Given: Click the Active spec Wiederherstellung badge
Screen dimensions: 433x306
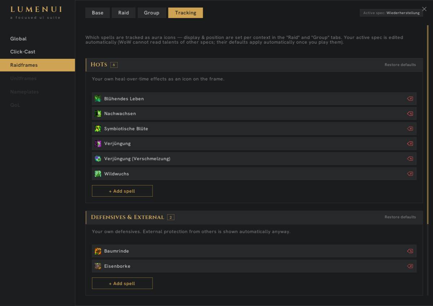Looking at the screenshot, I should coord(391,13).
